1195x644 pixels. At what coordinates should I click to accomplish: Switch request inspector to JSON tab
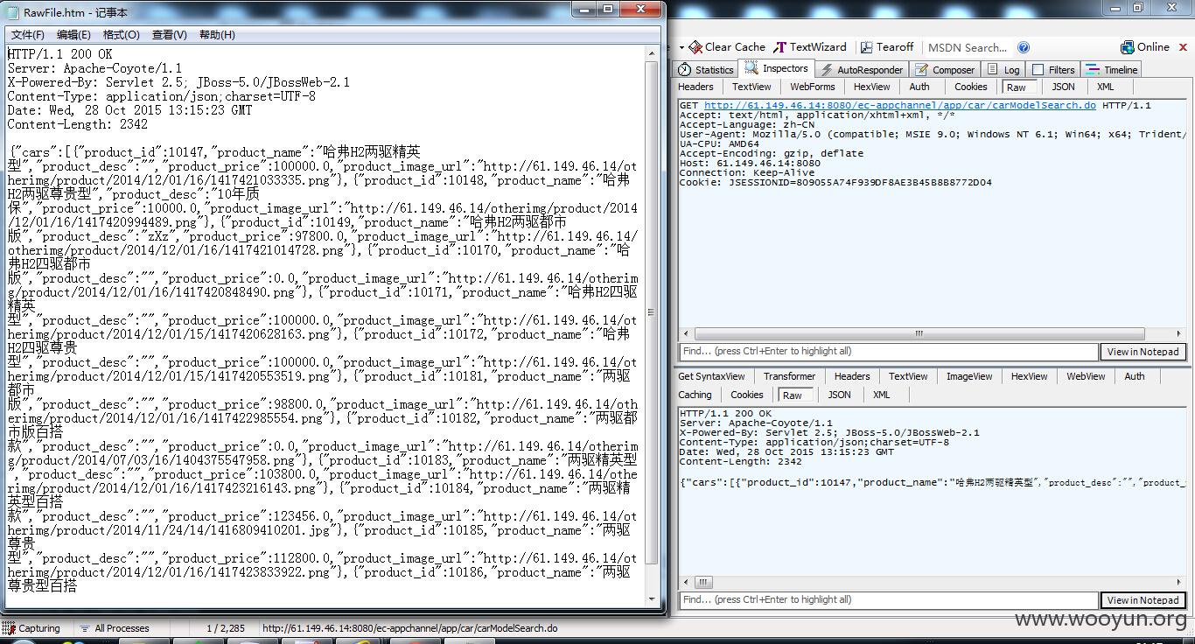click(x=1063, y=87)
